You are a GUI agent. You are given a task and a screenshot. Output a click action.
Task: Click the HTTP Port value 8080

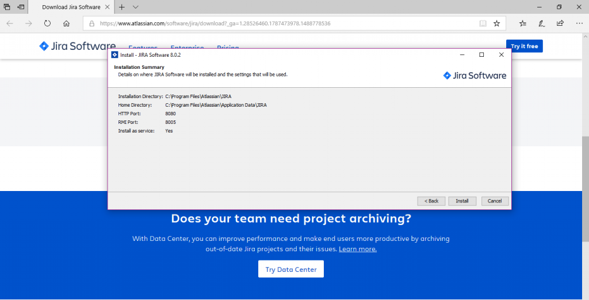tap(170, 114)
